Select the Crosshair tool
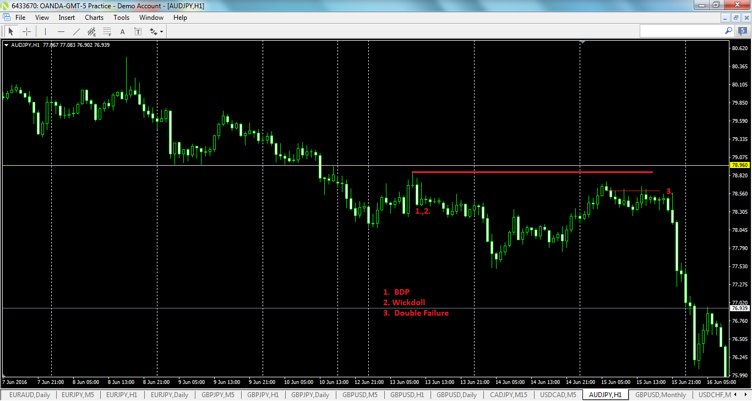The height and width of the screenshot is (401, 752). pos(26,31)
